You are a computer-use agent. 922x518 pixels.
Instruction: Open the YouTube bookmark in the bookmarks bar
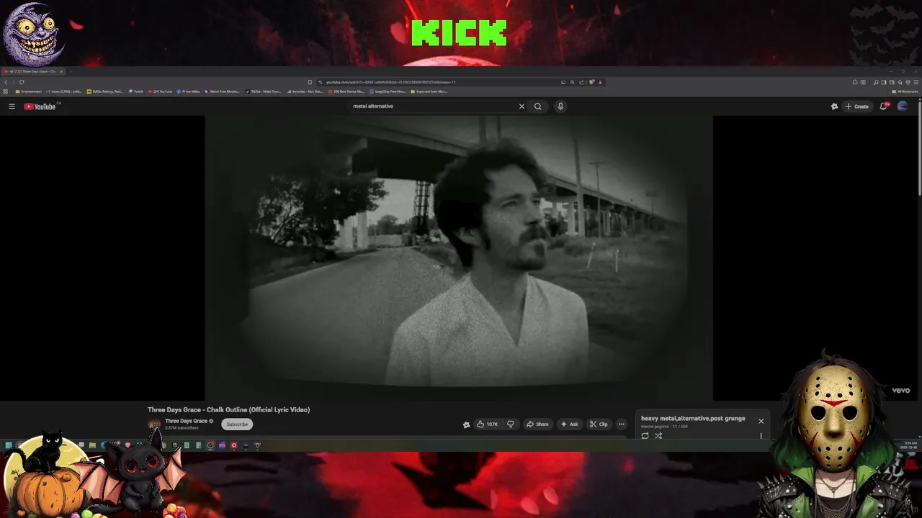tap(160, 91)
